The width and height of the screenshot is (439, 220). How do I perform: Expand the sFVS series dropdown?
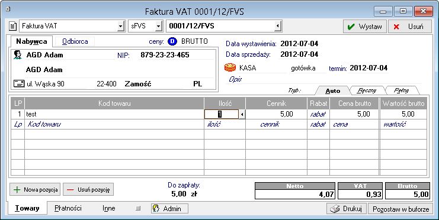coord(159,26)
